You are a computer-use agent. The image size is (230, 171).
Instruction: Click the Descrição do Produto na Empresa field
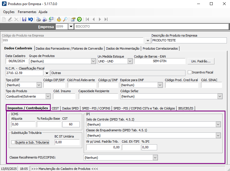[x=189, y=41]
